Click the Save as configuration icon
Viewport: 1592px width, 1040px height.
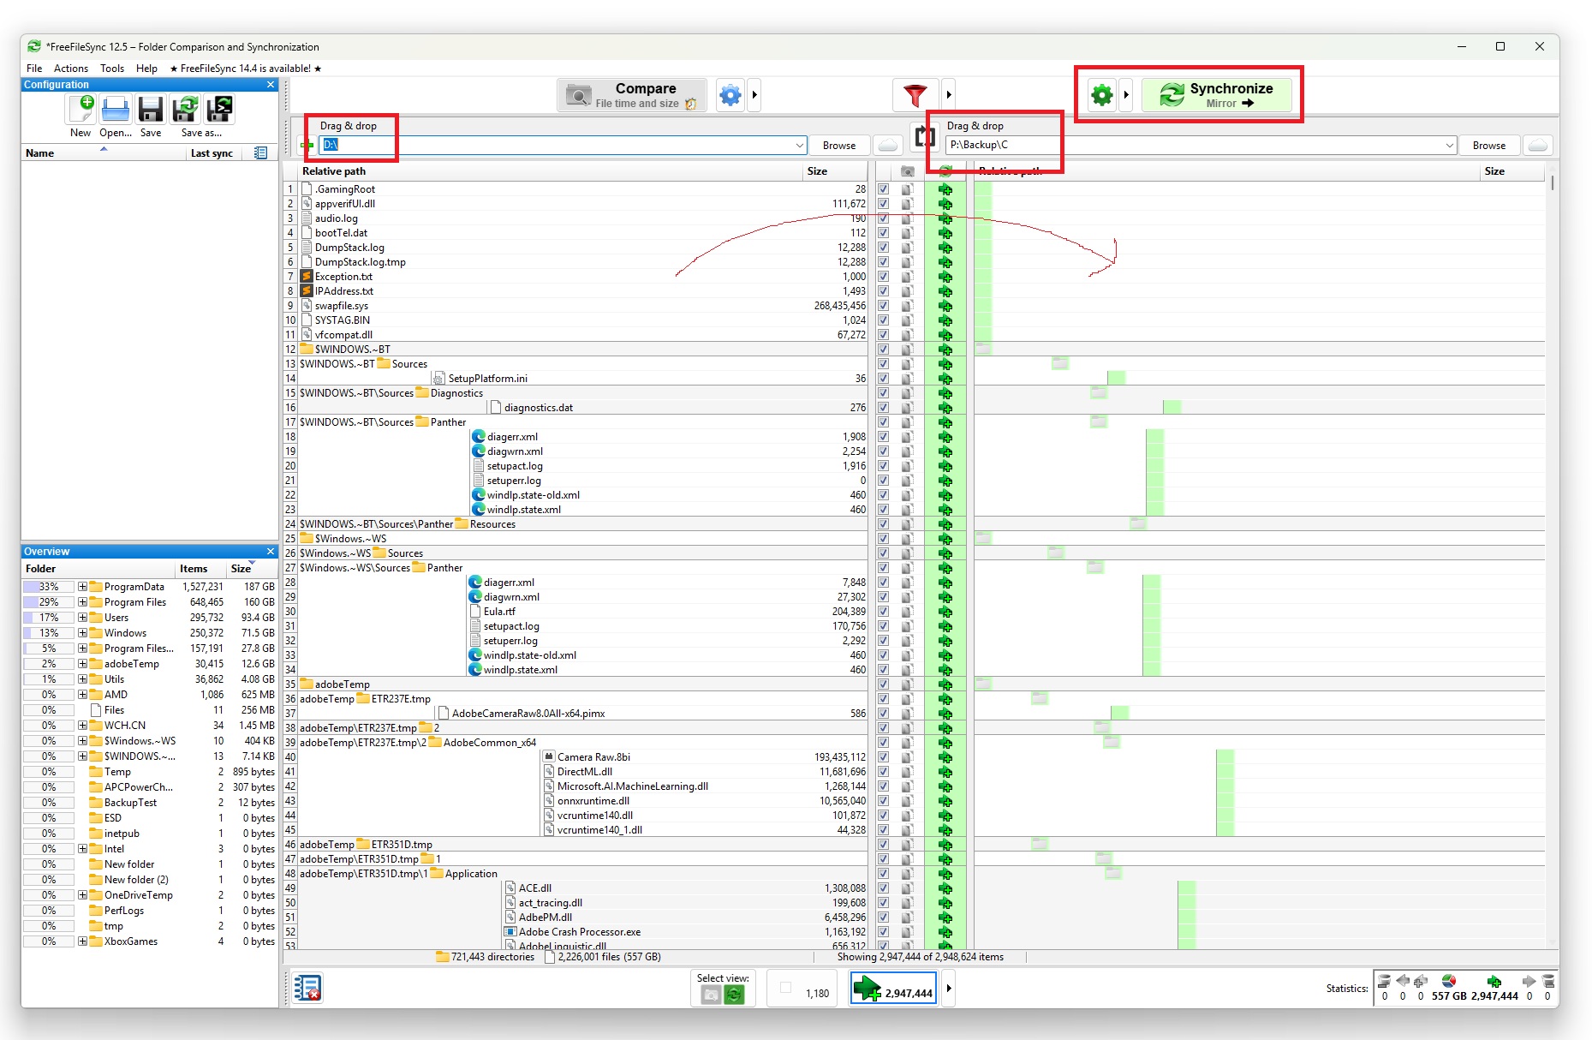pyautogui.click(x=186, y=110)
